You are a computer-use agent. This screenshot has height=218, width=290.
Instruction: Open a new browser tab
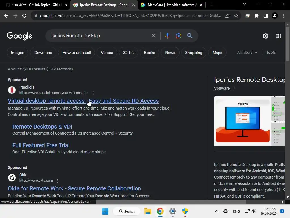click(x=212, y=5)
